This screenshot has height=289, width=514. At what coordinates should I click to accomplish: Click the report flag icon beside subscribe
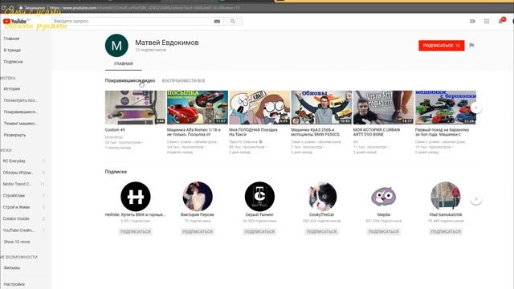coord(471,46)
